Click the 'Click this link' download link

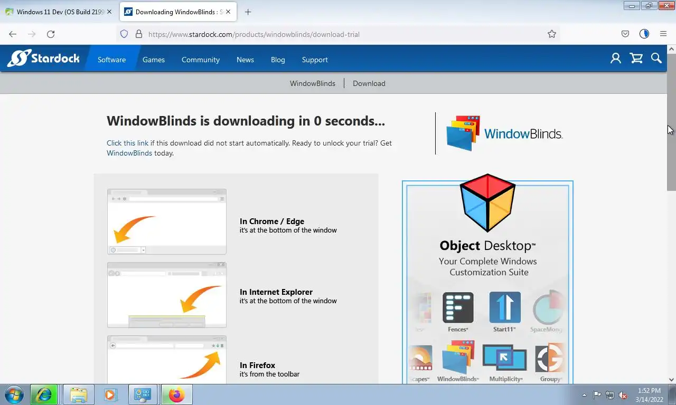127,143
